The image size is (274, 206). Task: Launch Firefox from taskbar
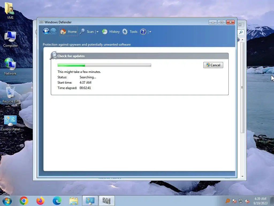click(40, 201)
